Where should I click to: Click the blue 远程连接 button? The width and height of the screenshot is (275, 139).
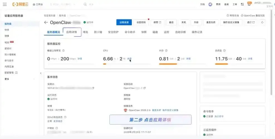[124, 22]
